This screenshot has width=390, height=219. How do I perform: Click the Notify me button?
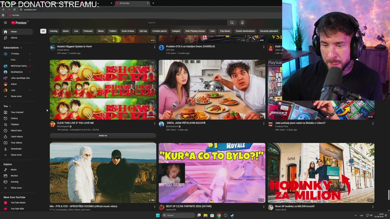tap(103, 136)
